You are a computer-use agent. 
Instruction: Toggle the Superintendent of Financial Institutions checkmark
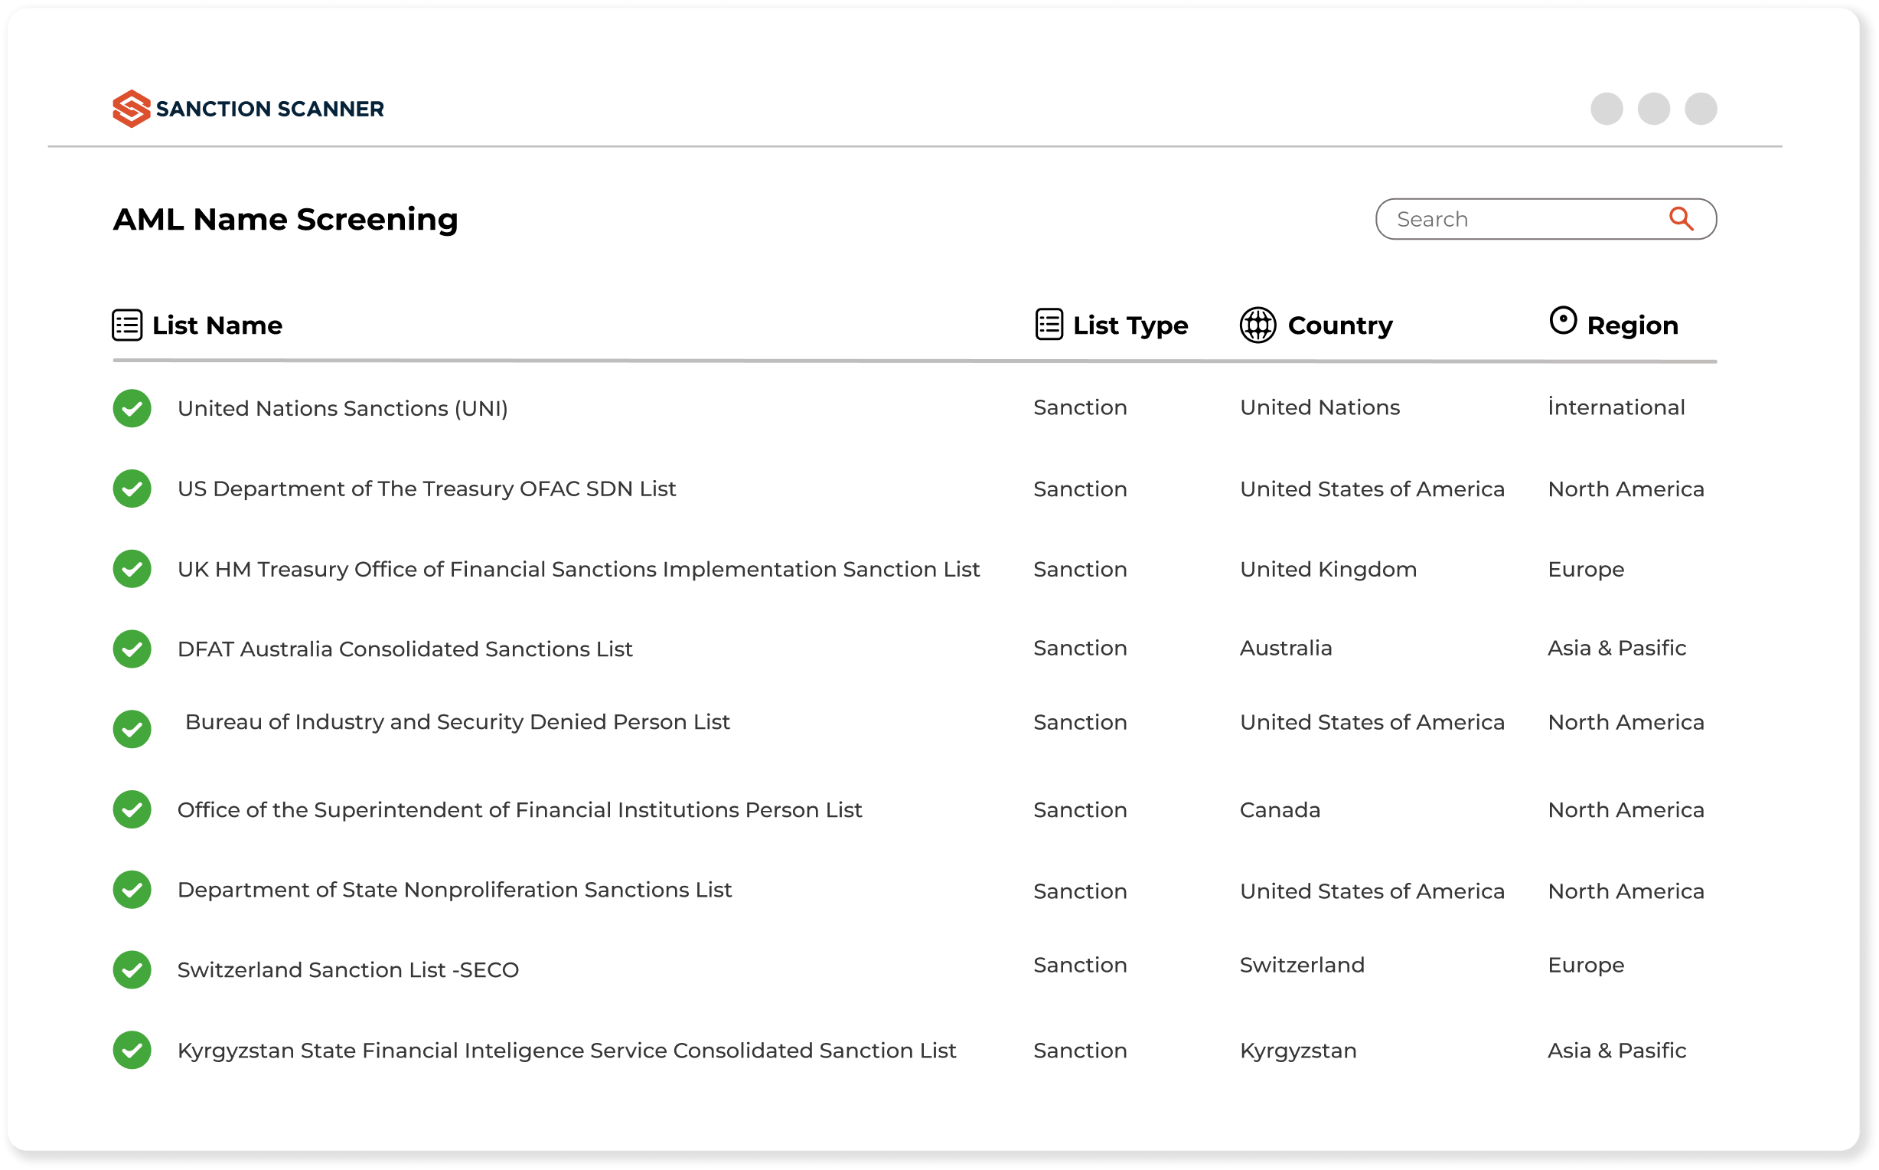point(132,809)
